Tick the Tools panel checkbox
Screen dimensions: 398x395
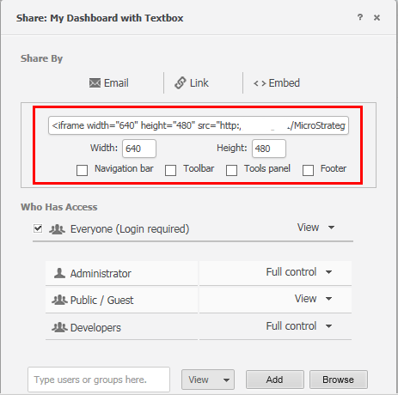coord(231,170)
